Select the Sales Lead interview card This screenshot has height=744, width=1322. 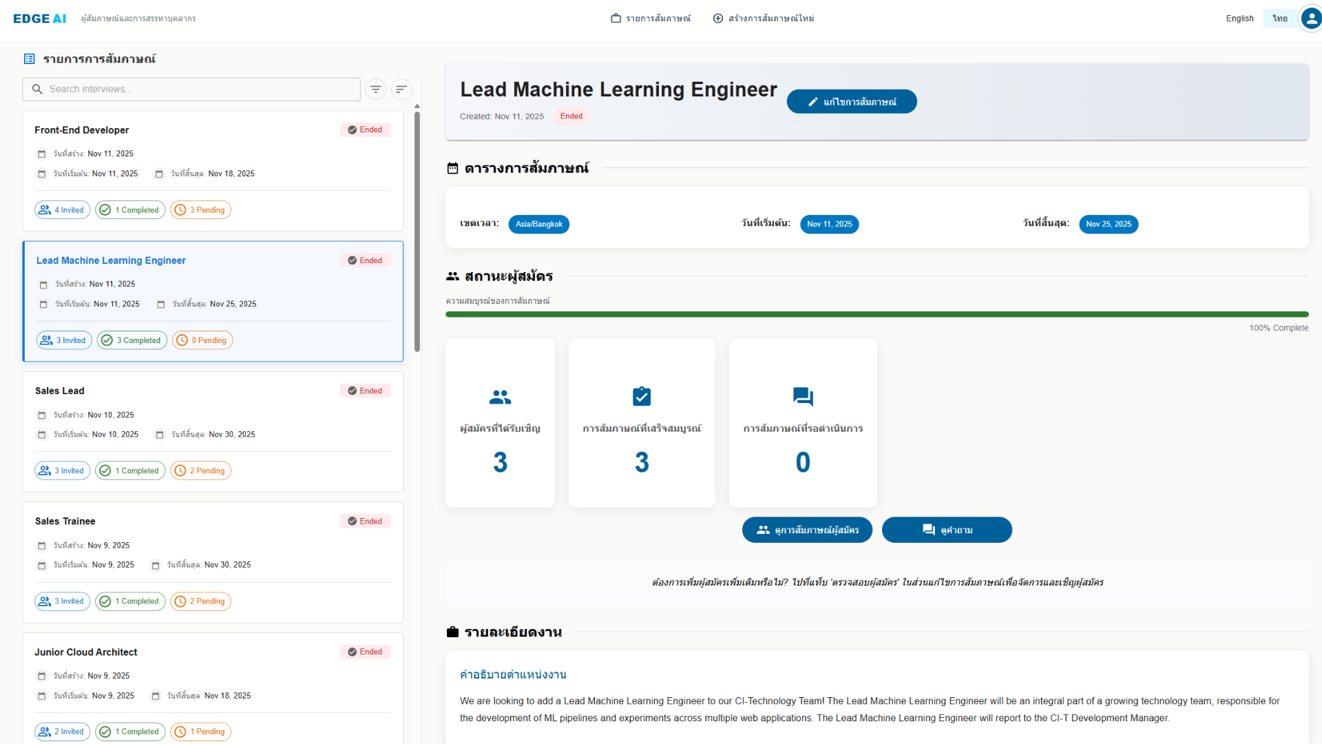[213, 431]
